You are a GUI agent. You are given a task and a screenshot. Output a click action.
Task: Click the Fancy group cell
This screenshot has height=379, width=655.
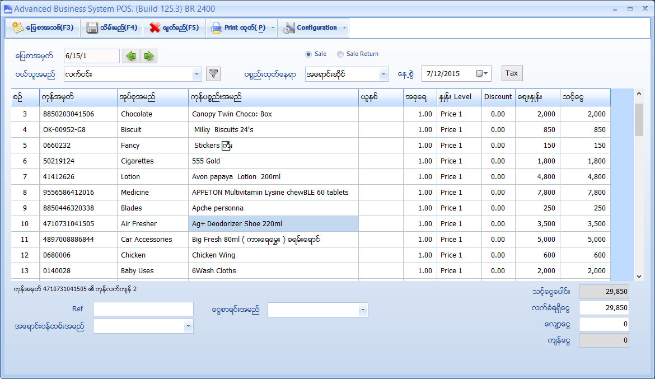(x=153, y=146)
